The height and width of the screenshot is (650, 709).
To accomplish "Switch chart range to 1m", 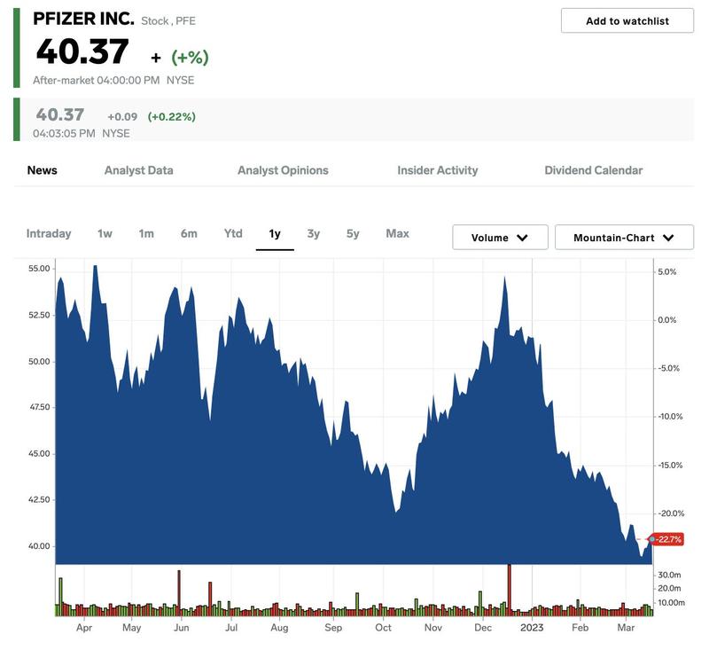I will (x=146, y=234).
